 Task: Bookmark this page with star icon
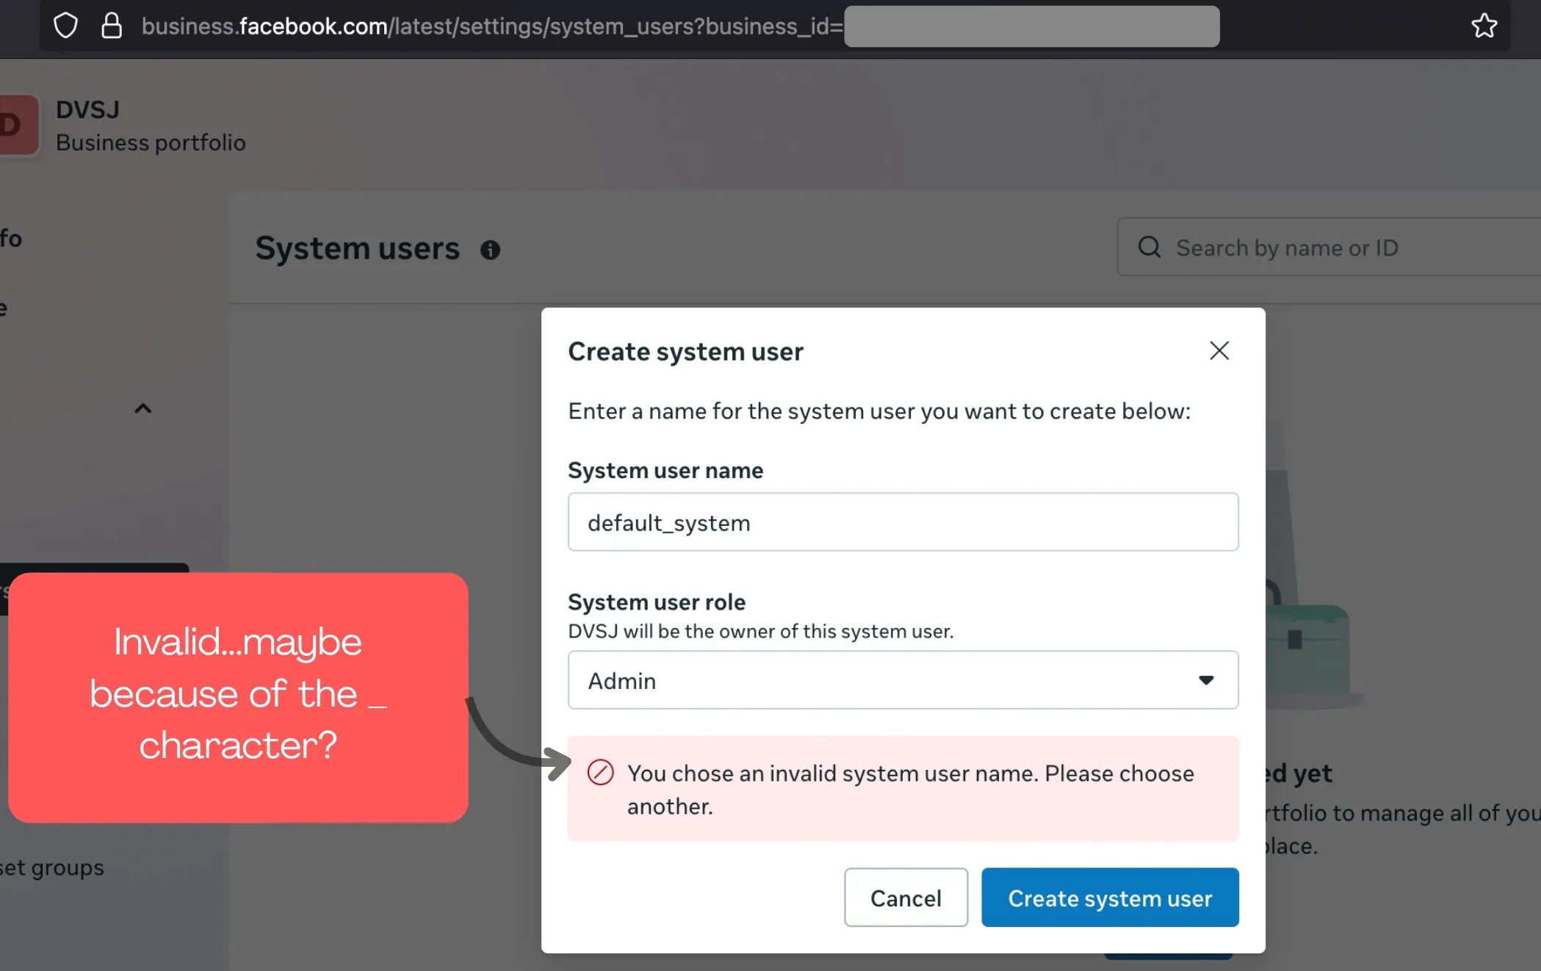[x=1484, y=26]
